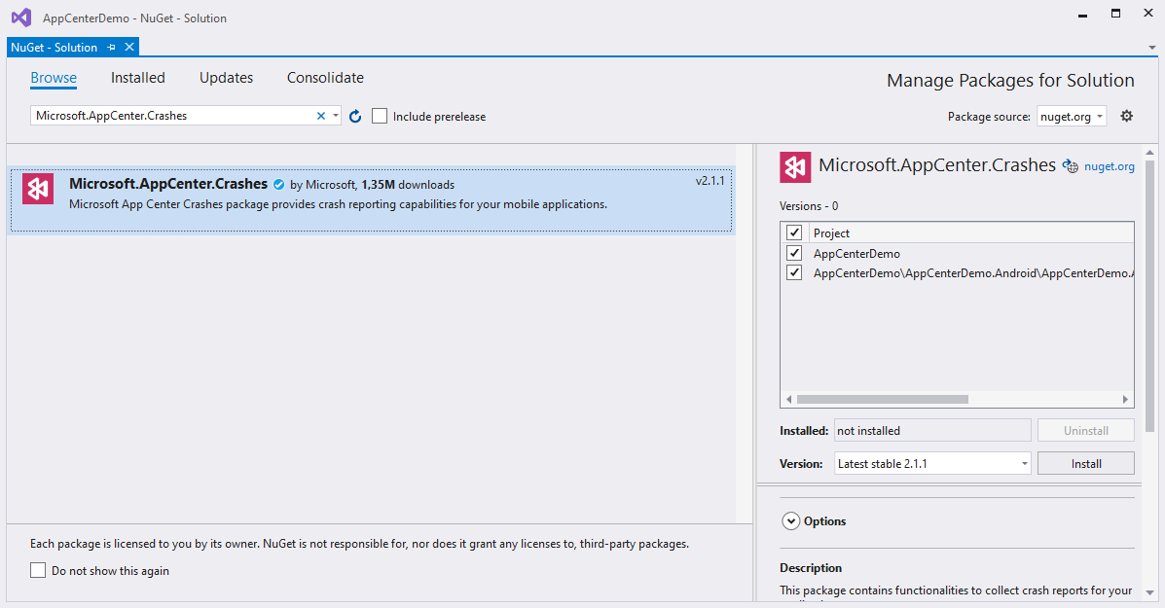
Task: Expand the Options section
Action: pos(791,521)
